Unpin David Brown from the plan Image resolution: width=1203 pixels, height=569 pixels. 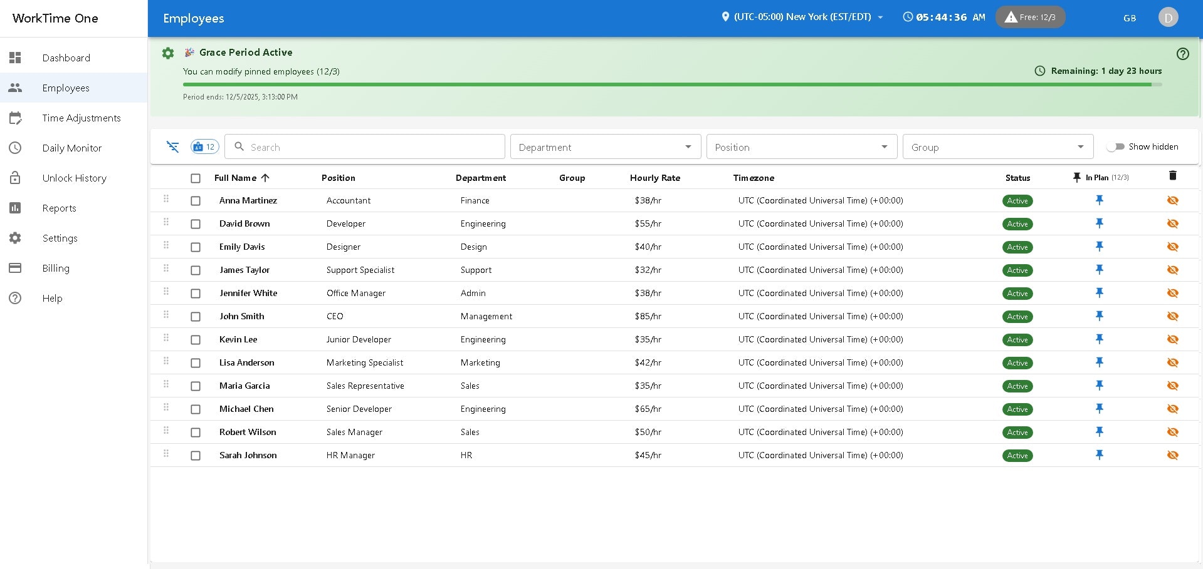(x=1099, y=223)
